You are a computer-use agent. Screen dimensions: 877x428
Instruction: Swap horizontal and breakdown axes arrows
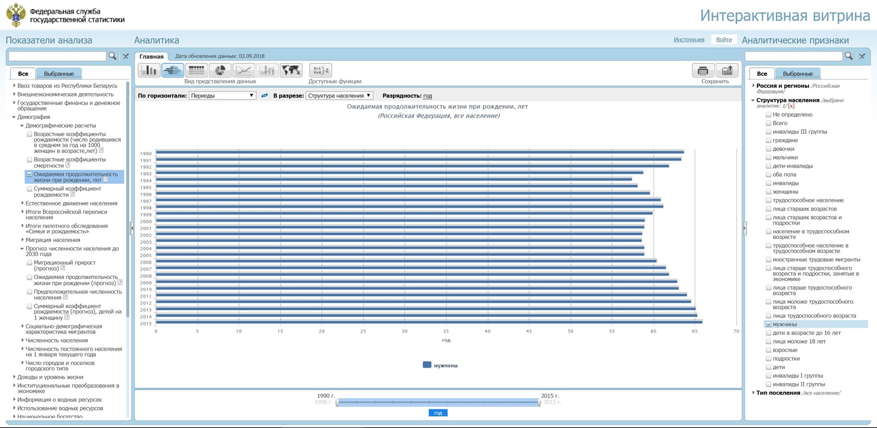tap(264, 95)
